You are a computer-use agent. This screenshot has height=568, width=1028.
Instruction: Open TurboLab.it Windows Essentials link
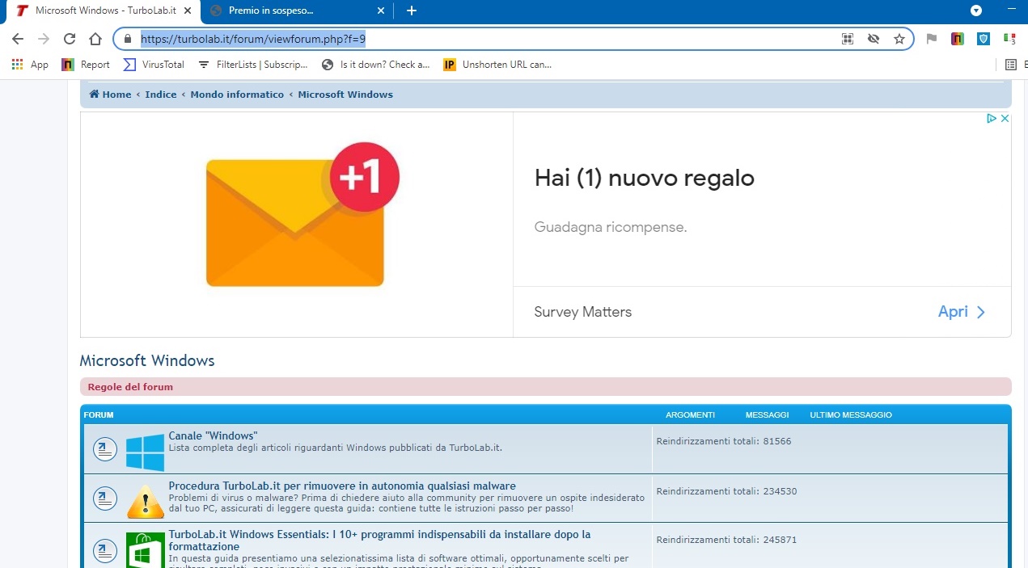[379, 541]
